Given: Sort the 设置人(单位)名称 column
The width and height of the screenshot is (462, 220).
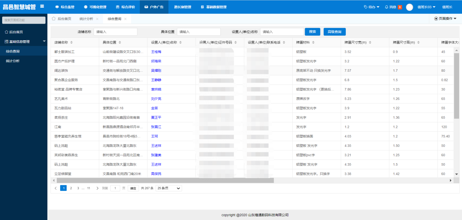Looking at the screenshot, I should tap(180, 42).
